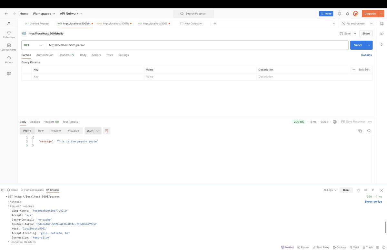The width and height of the screenshot is (387, 250).
Task: Toggle word wrap in the response viewer
Action: click(106, 131)
